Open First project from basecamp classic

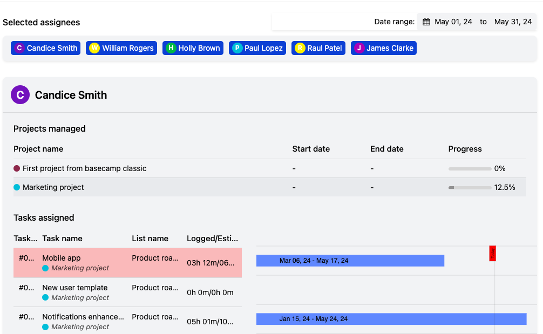tap(85, 168)
